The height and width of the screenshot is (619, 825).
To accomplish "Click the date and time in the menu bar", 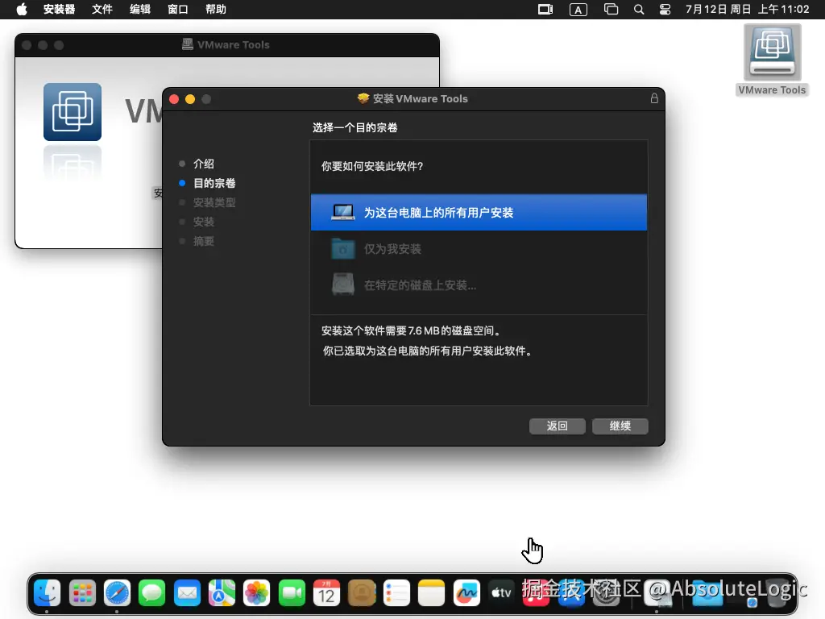I will point(747,10).
